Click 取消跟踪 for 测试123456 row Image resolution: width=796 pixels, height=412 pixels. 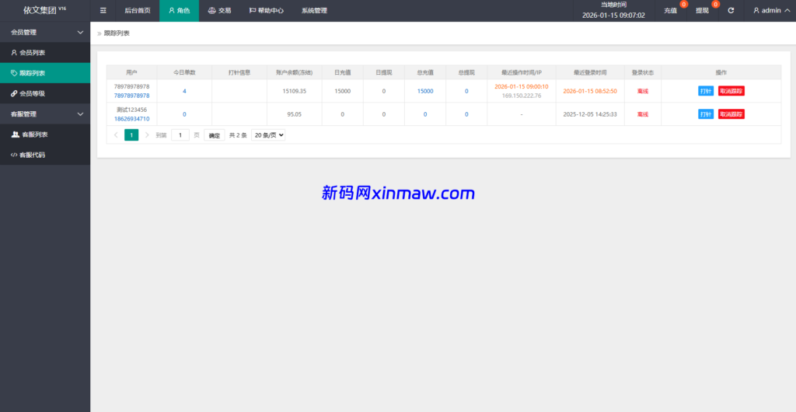click(731, 114)
